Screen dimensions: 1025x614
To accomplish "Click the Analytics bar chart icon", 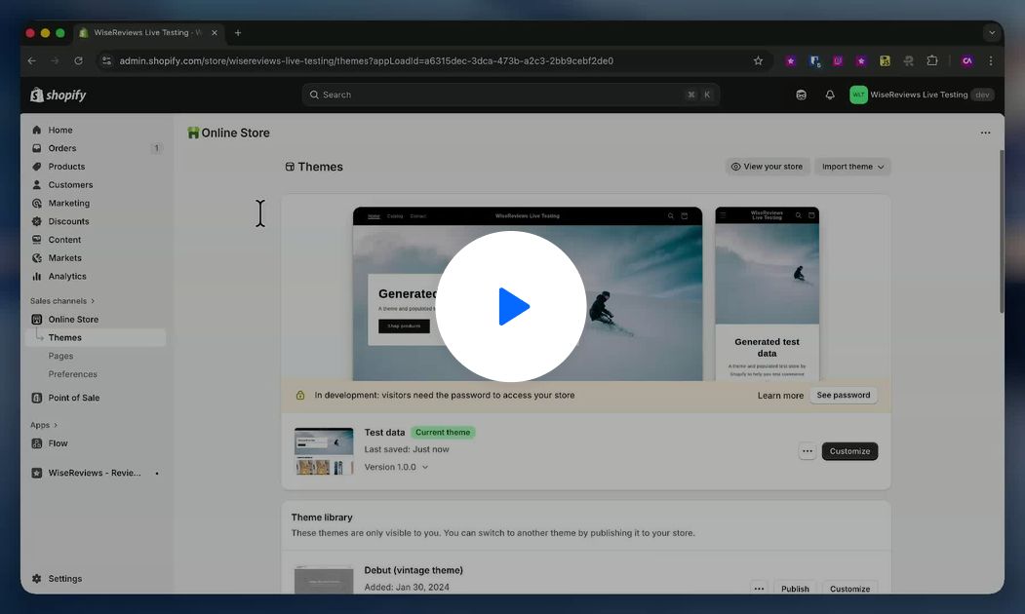I will tap(37, 277).
